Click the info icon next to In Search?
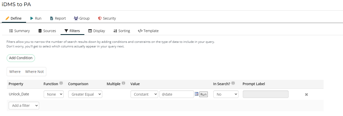The height and width of the screenshot is (116, 343). (x=233, y=83)
